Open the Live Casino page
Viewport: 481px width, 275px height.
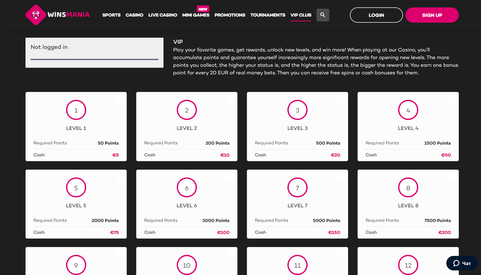(x=163, y=15)
